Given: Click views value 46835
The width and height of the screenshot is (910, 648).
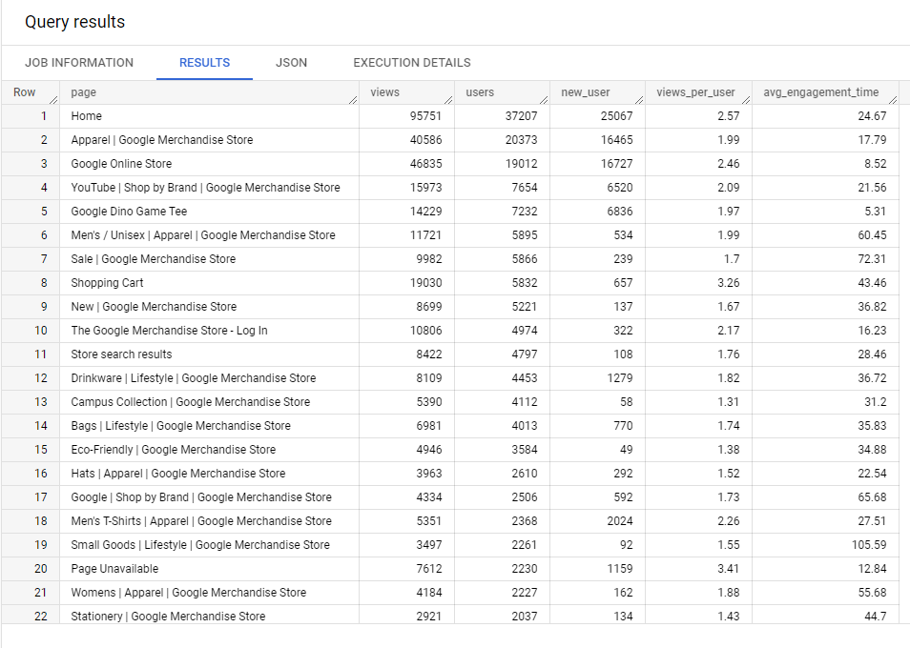Looking at the screenshot, I should pos(425,164).
